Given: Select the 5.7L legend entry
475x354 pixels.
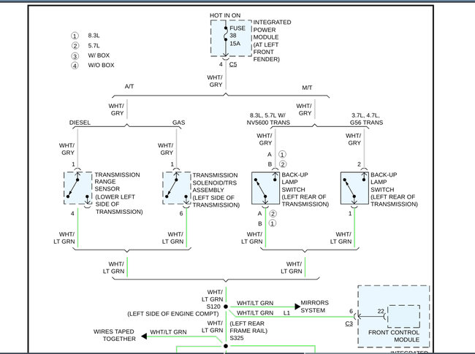Looking at the screenshot, I should click(94, 46).
